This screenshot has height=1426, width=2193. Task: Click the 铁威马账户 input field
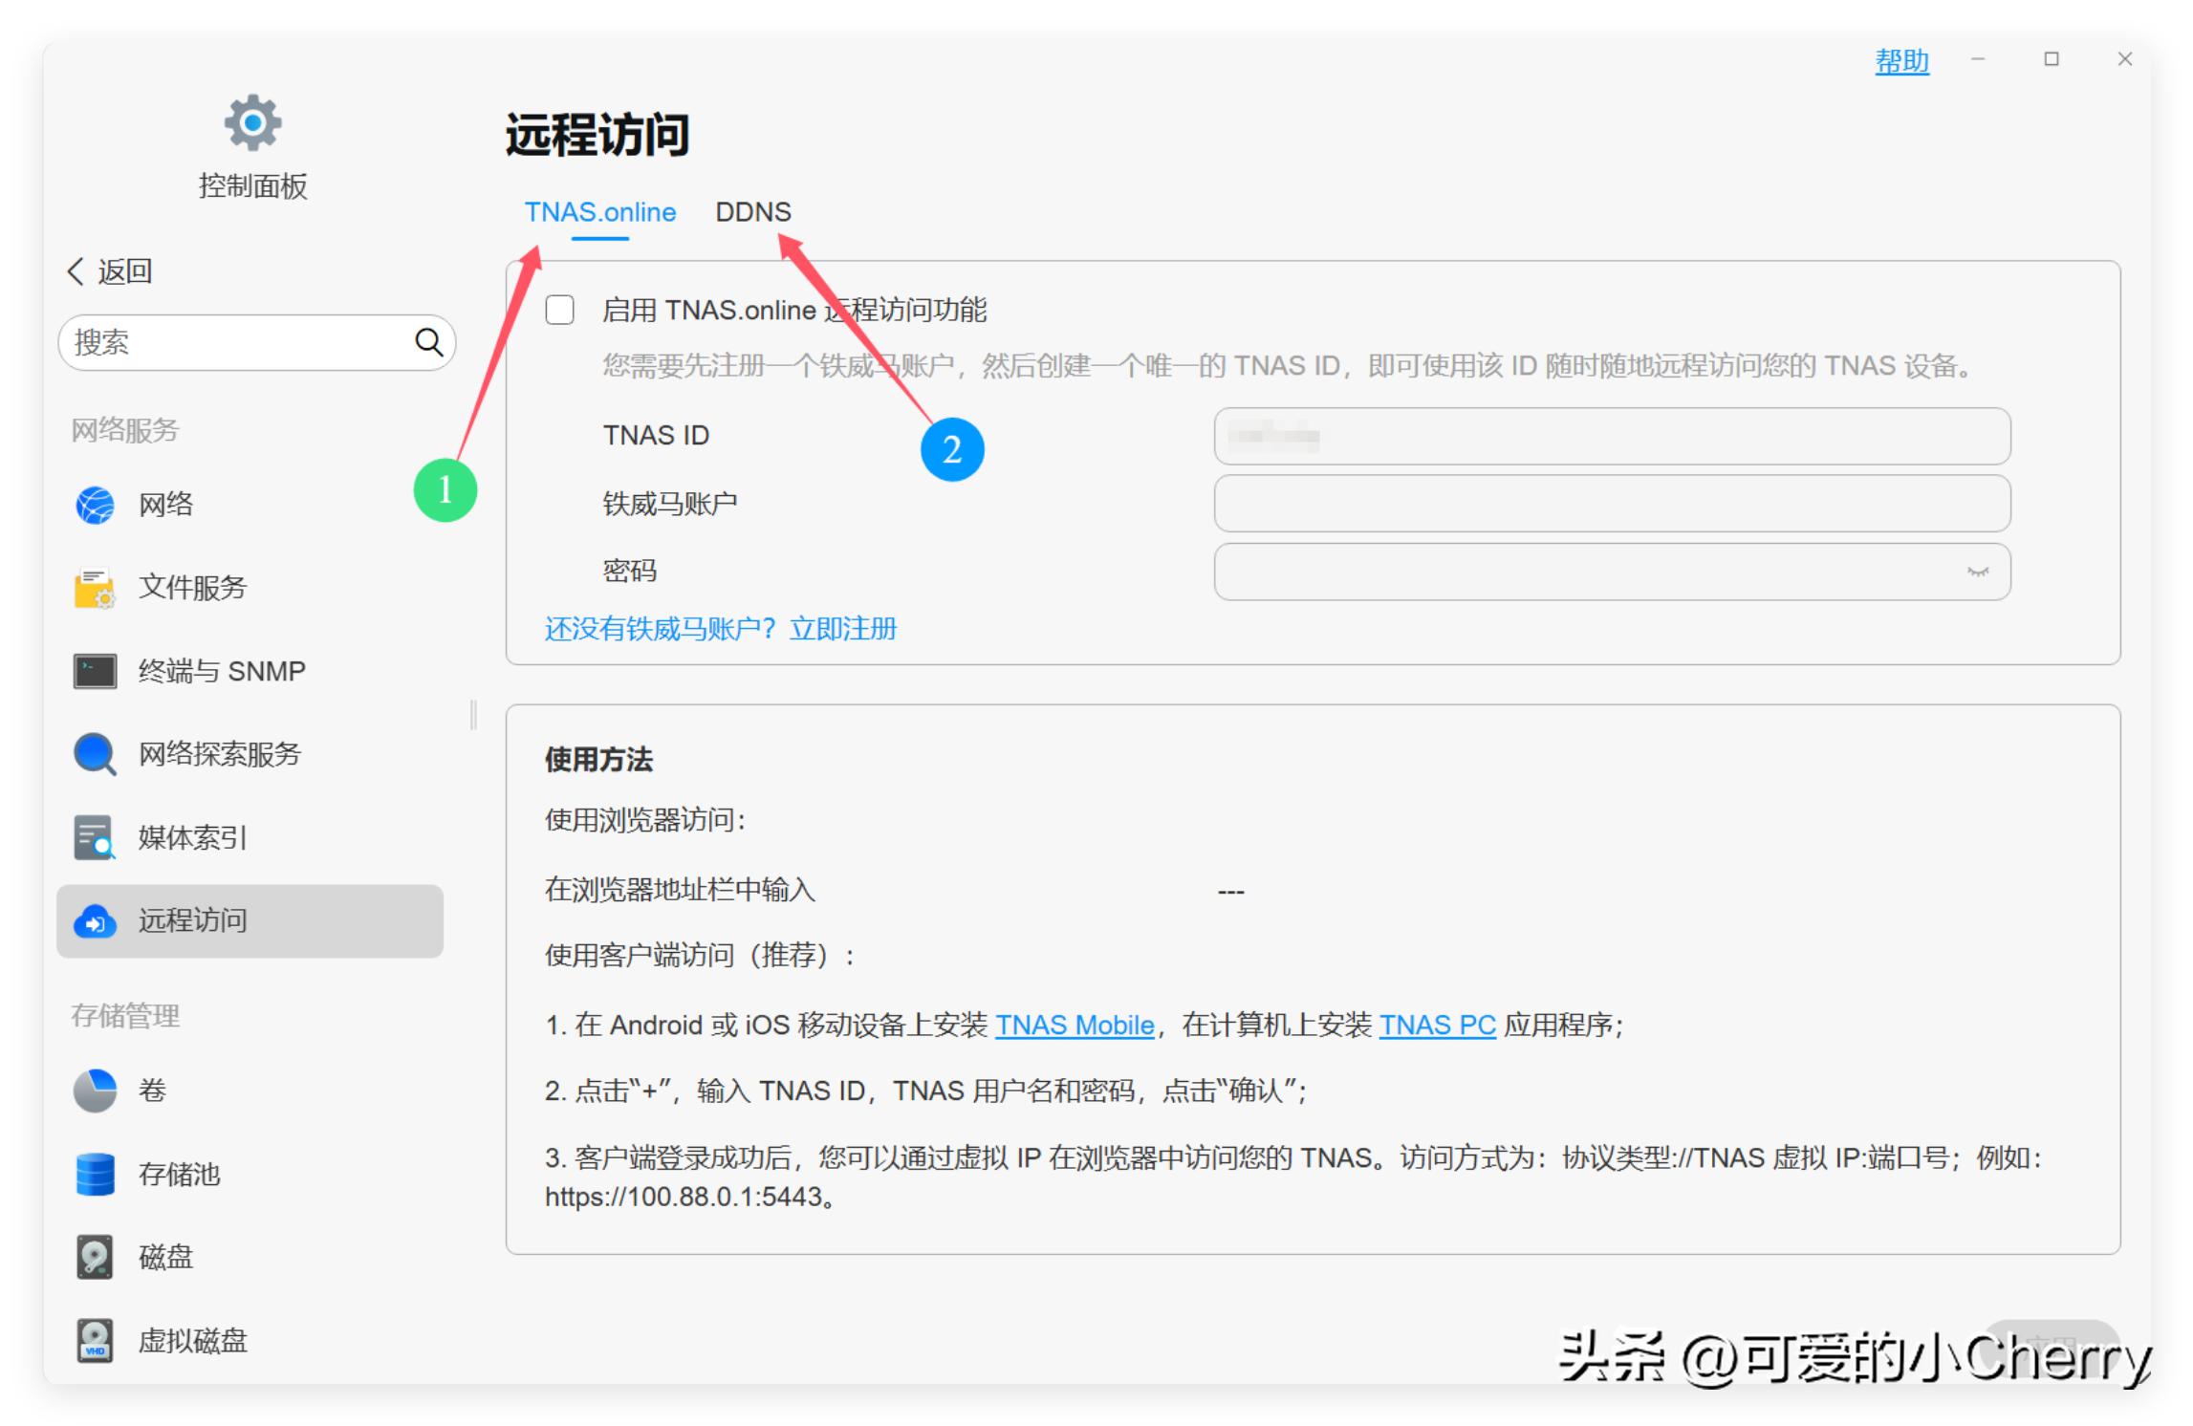pos(1612,504)
